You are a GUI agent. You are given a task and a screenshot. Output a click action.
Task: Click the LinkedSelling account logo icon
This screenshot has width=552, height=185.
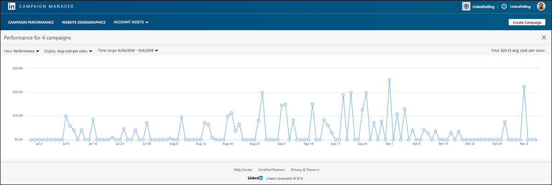pos(466,6)
